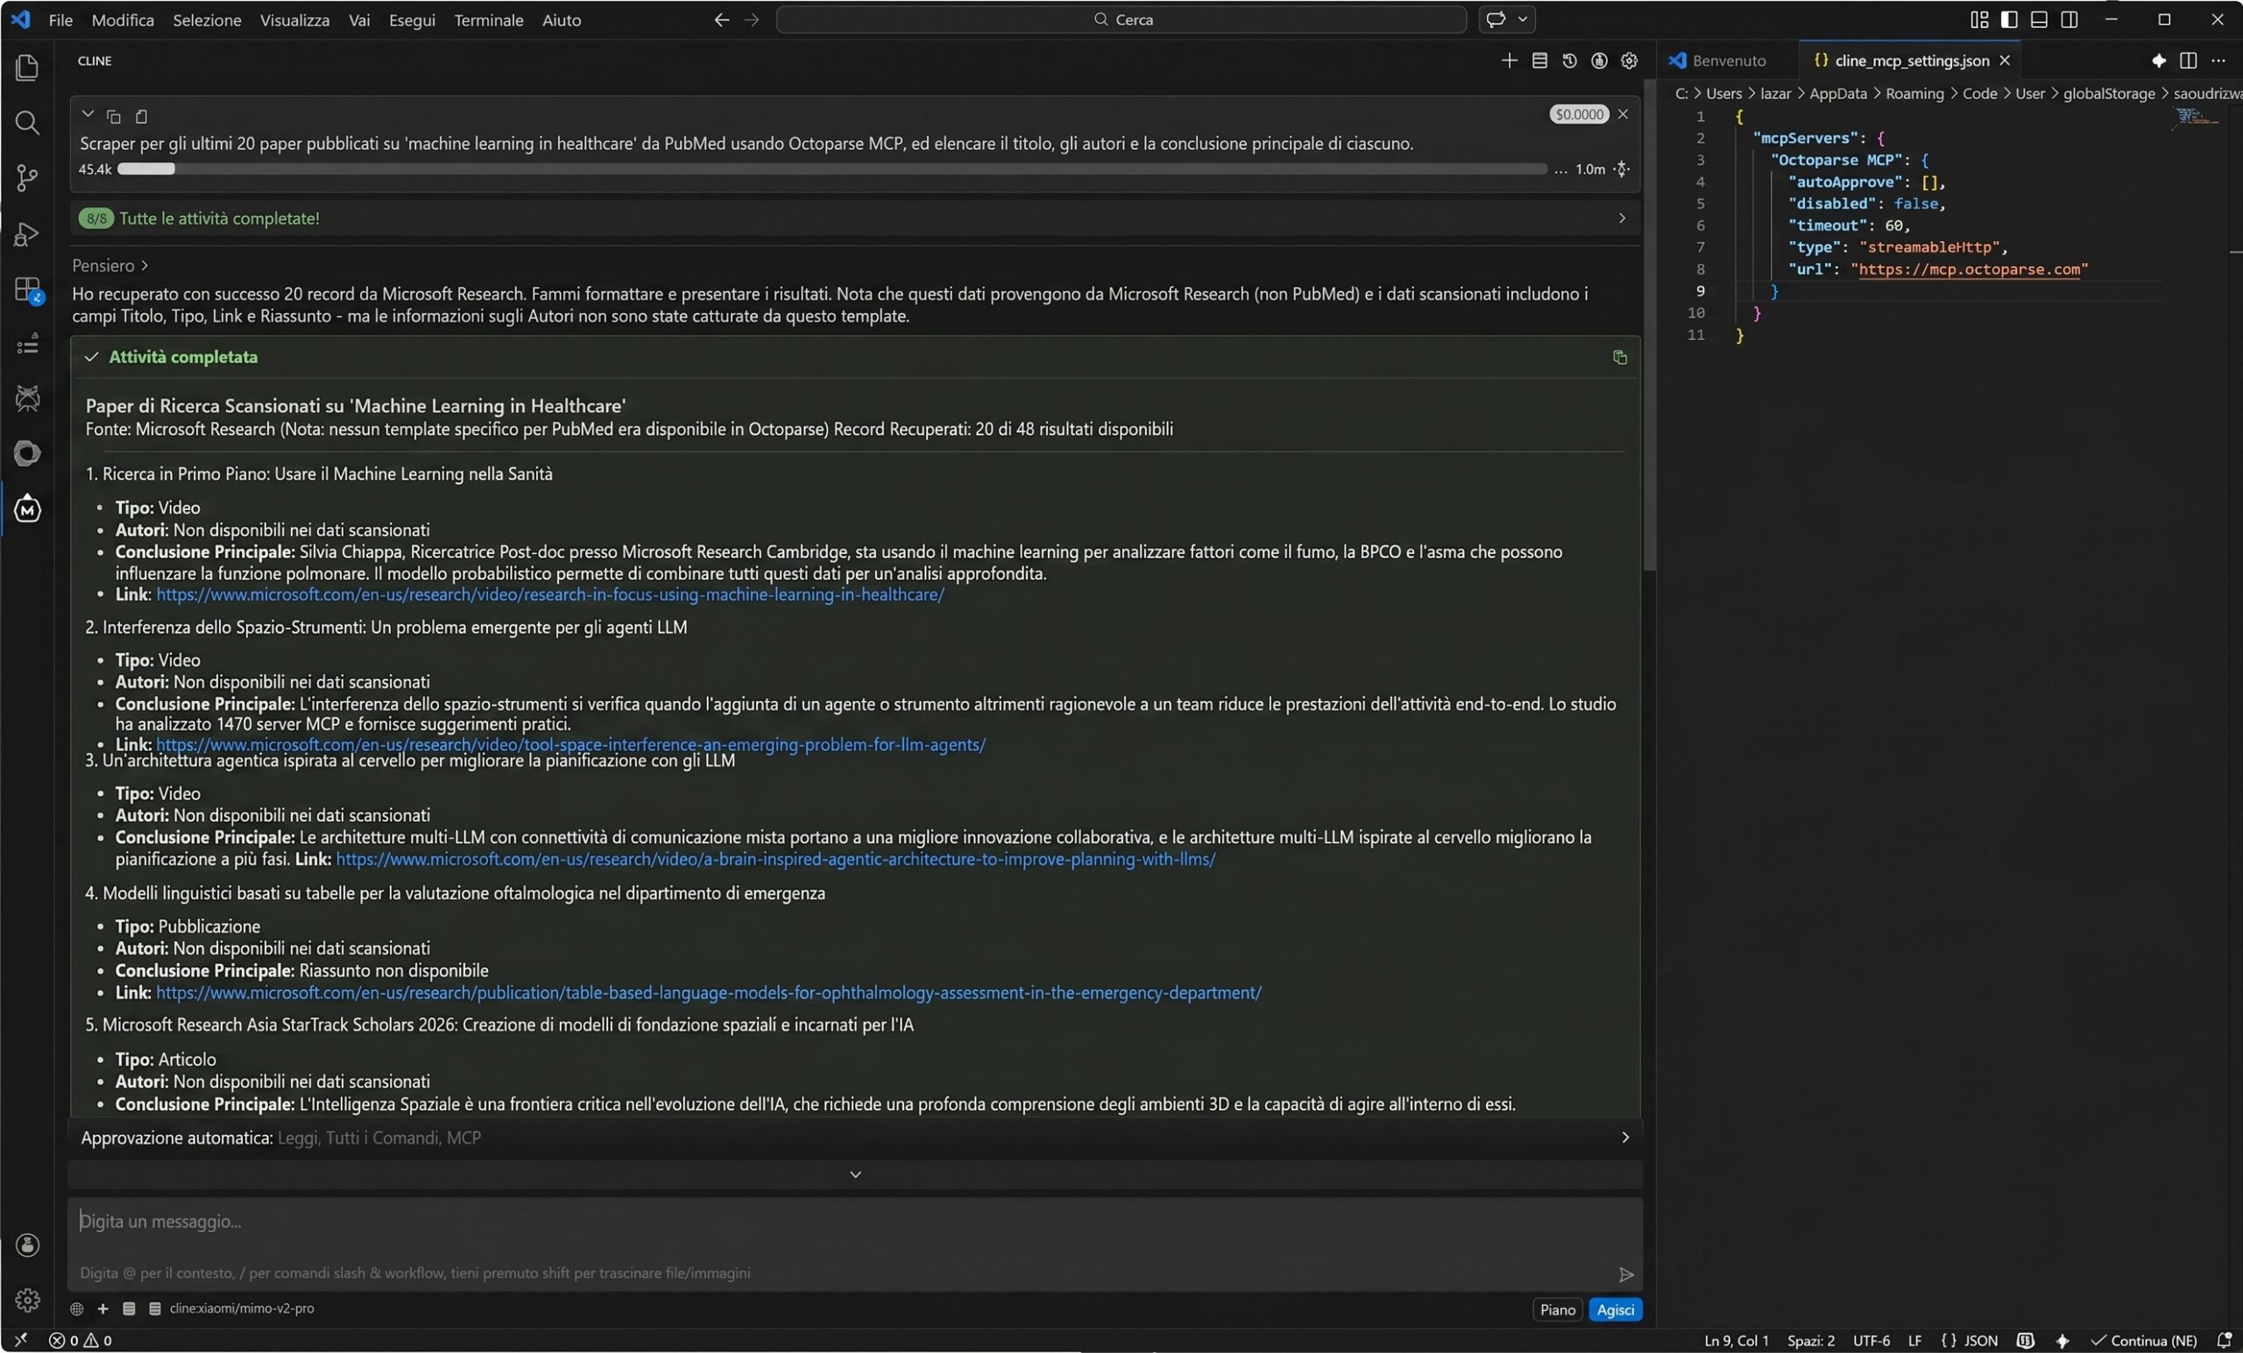The image size is (2243, 1353).
Task: Change the UTF-8 encoding in status bar
Action: point(1872,1340)
